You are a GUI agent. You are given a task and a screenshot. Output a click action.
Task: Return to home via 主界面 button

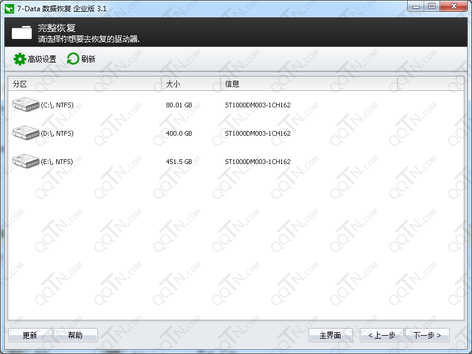pyautogui.click(x=330, y=335)
